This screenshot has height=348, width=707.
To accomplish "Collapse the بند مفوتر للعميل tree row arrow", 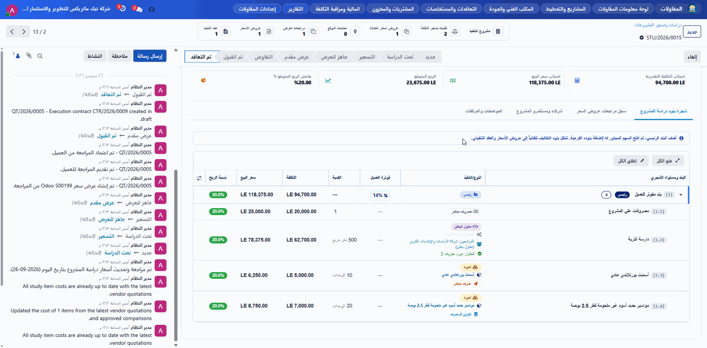I will pyautogui.click(x=681, y=194).
